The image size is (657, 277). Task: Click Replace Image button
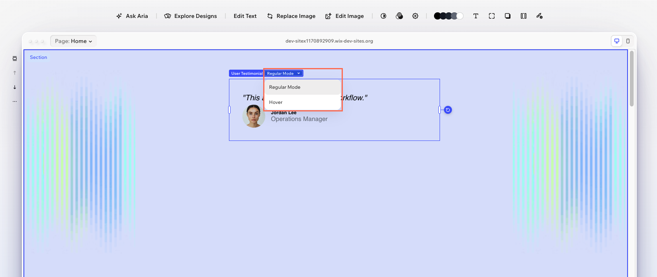pyautogui.click(x=291, y=16)
